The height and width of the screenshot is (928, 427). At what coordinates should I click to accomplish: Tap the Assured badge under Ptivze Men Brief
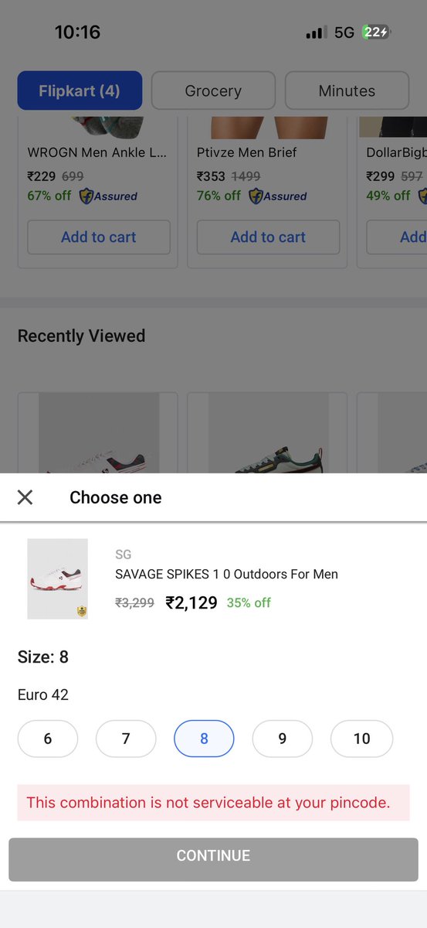click(277, 196)
